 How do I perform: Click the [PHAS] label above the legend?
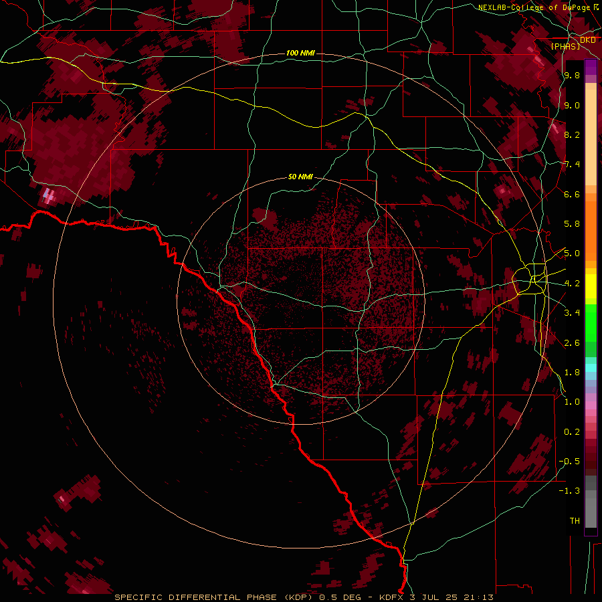(565, 46)
